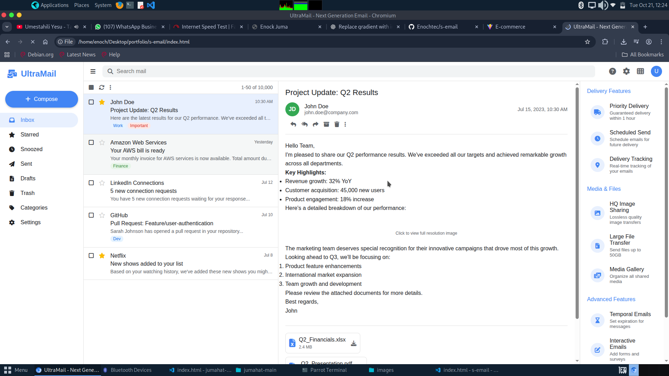Open the Starred folder
The image size is (669, 376).
pos(30,135)
